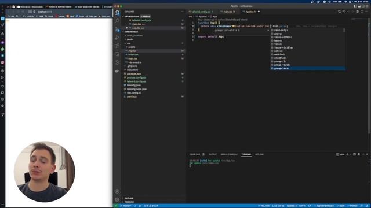The height and width of the screenshot is (208, 371).
Task: Click UTF-8 encoding in status bar
Action: point(303,206)
